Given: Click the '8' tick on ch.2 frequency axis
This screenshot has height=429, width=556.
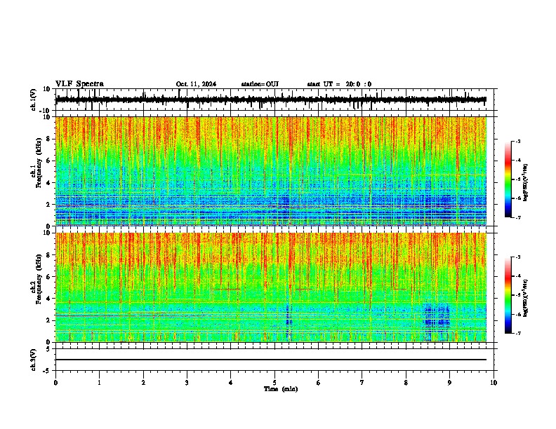Looking at the screenshot, I should (x=49, y=255).
